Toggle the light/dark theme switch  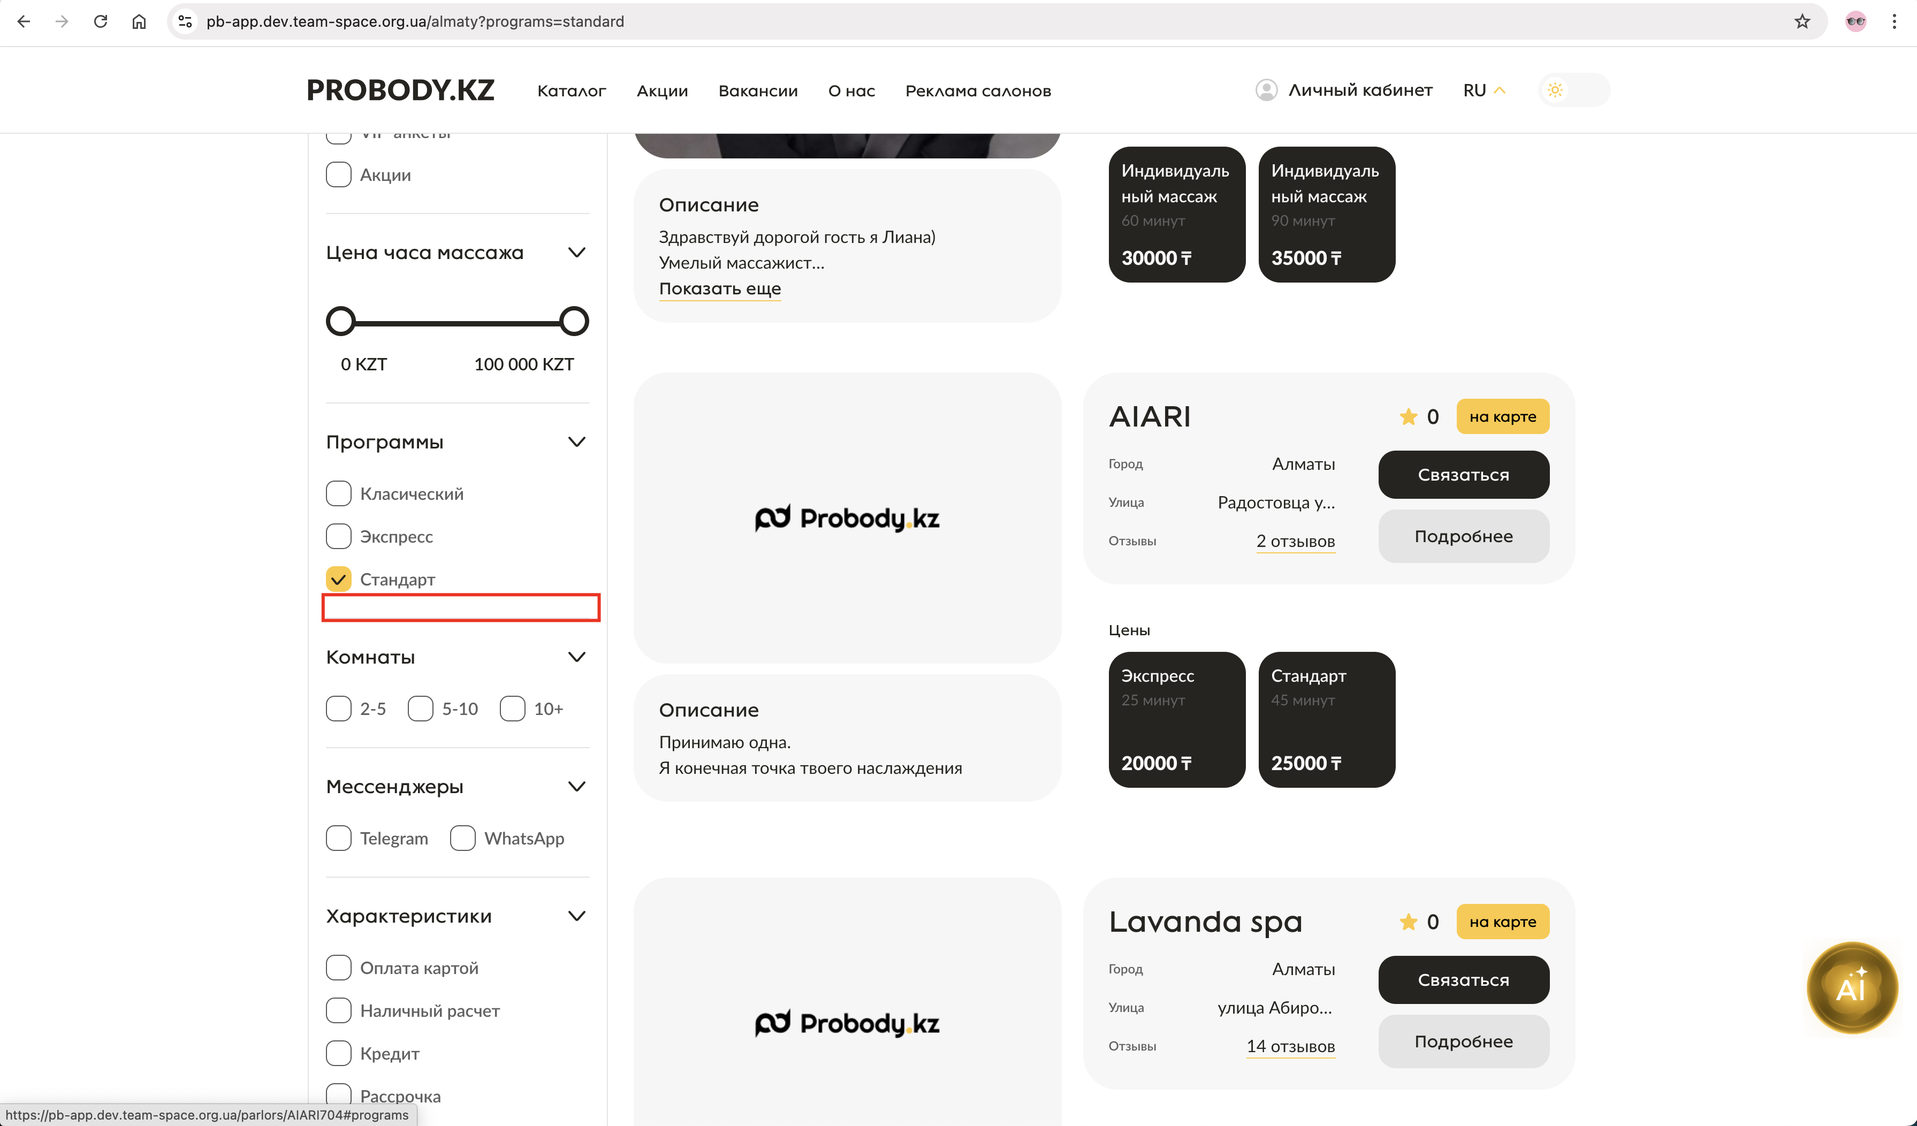(x=1573, y=90)
